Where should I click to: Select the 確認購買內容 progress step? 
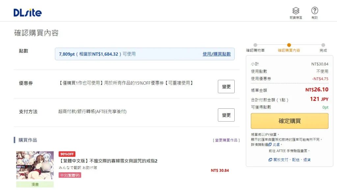coord(289,45)
